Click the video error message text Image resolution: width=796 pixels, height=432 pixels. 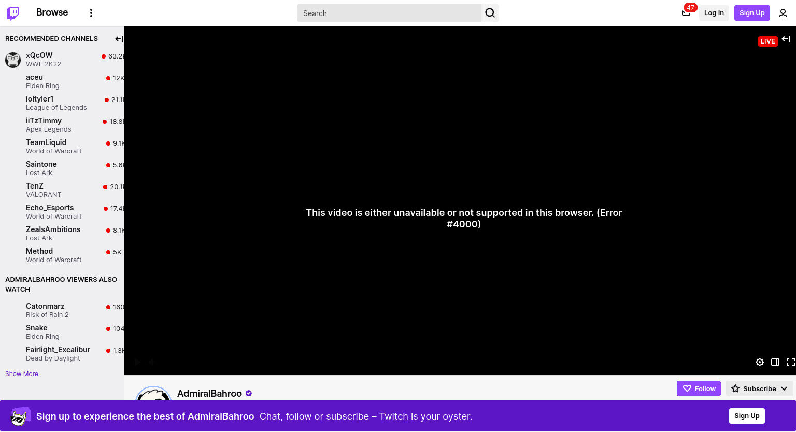464,218
